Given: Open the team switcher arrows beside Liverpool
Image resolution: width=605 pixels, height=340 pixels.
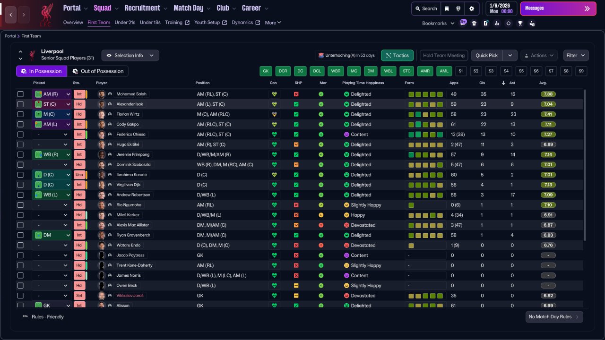Looking at the screenshot, I should click(x=20, y=55).
